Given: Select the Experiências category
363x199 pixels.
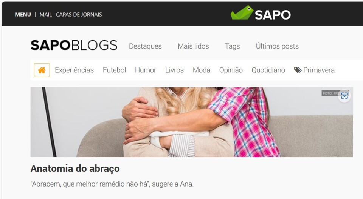Looking at the screenshot, I should [x=74, y=70].
